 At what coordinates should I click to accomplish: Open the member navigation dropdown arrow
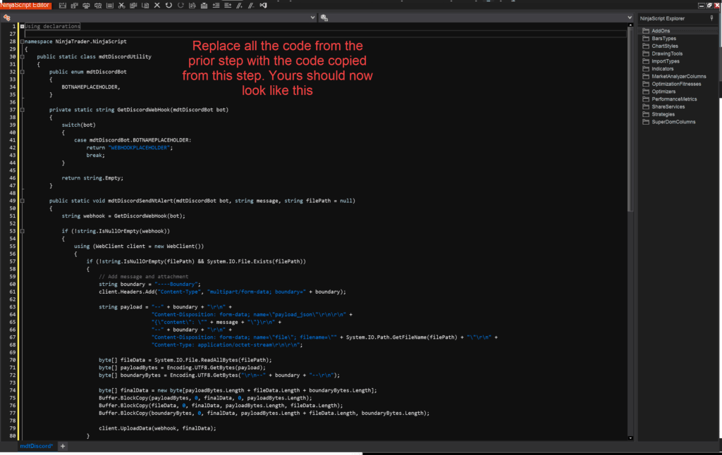[x=630, y=18]
